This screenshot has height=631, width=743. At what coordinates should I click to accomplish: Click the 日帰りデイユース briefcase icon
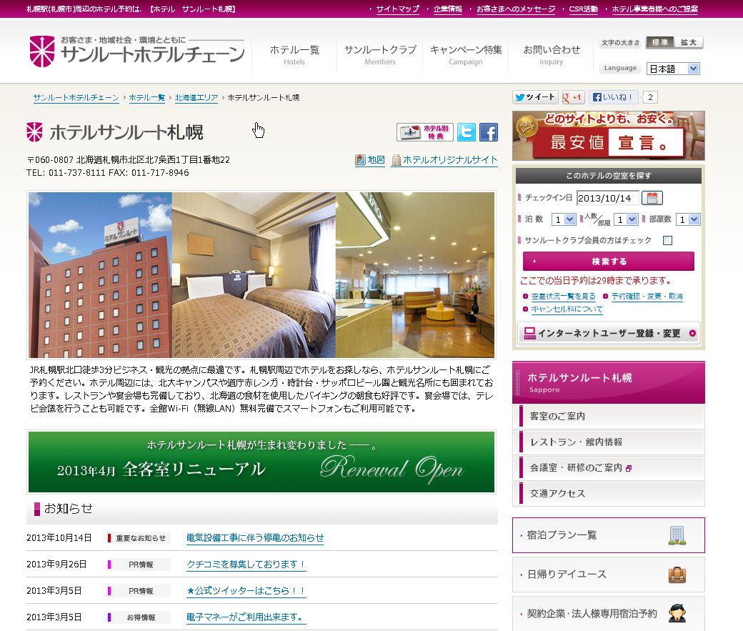(677, 575)
